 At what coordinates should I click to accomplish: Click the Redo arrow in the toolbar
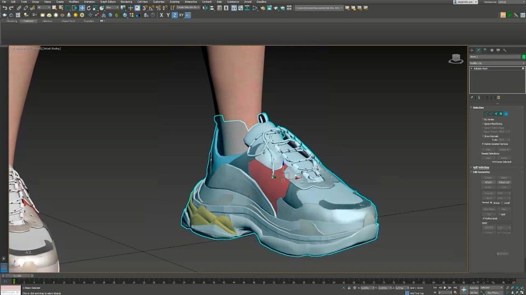tap(12, 8)
